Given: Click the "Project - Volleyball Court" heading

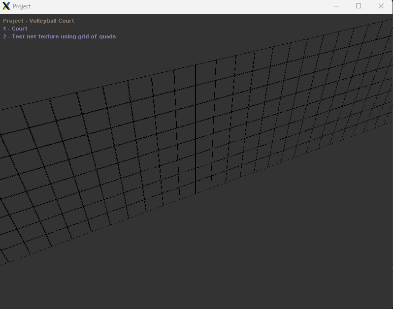Looking at the screenshot, I should coord(38,21).
